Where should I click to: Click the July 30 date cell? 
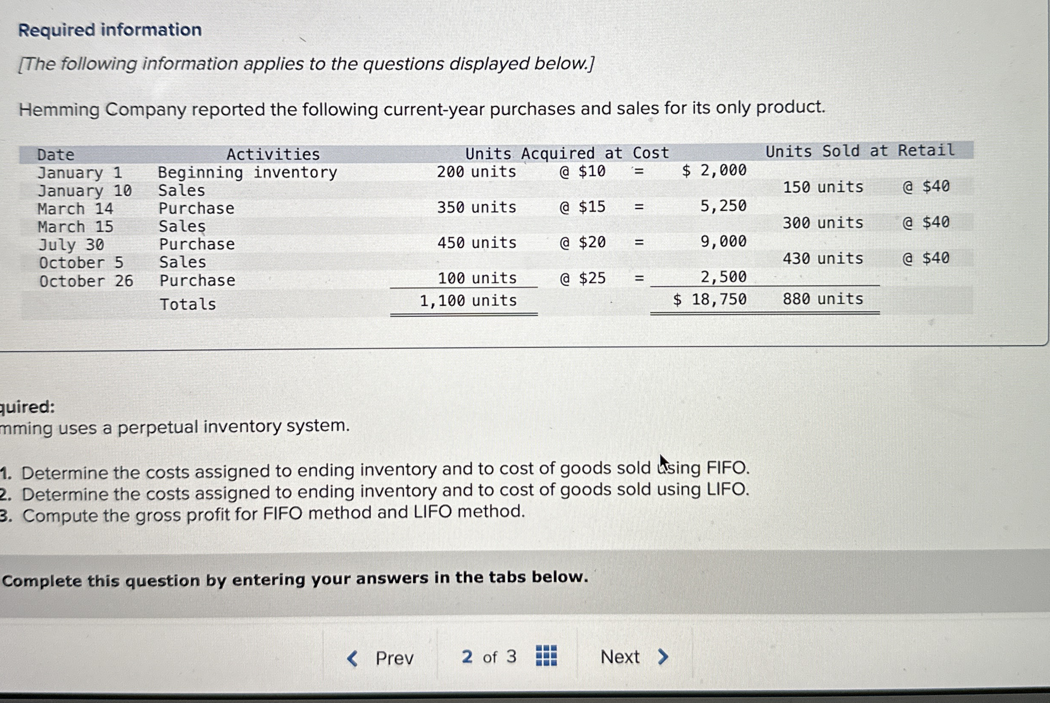coord(71,245)
